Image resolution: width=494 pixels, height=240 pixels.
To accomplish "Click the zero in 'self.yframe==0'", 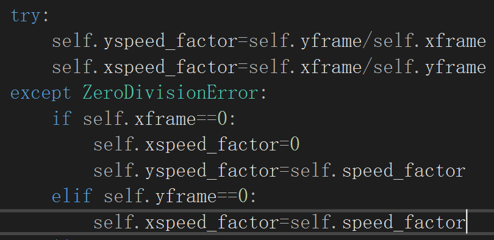I will pyautogui.click(x=243, y=196).
